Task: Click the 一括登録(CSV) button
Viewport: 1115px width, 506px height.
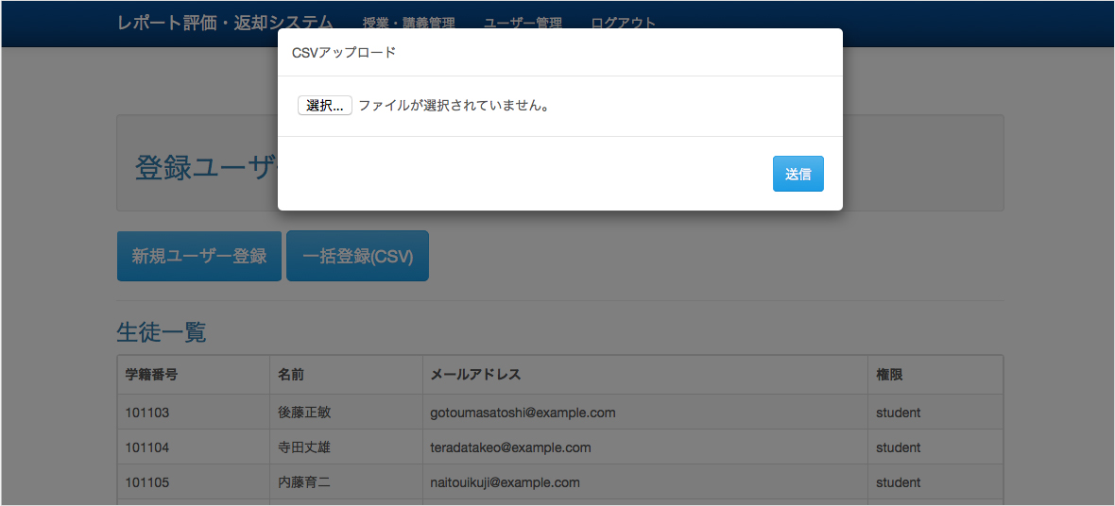Action: click(x=357, y=256)
